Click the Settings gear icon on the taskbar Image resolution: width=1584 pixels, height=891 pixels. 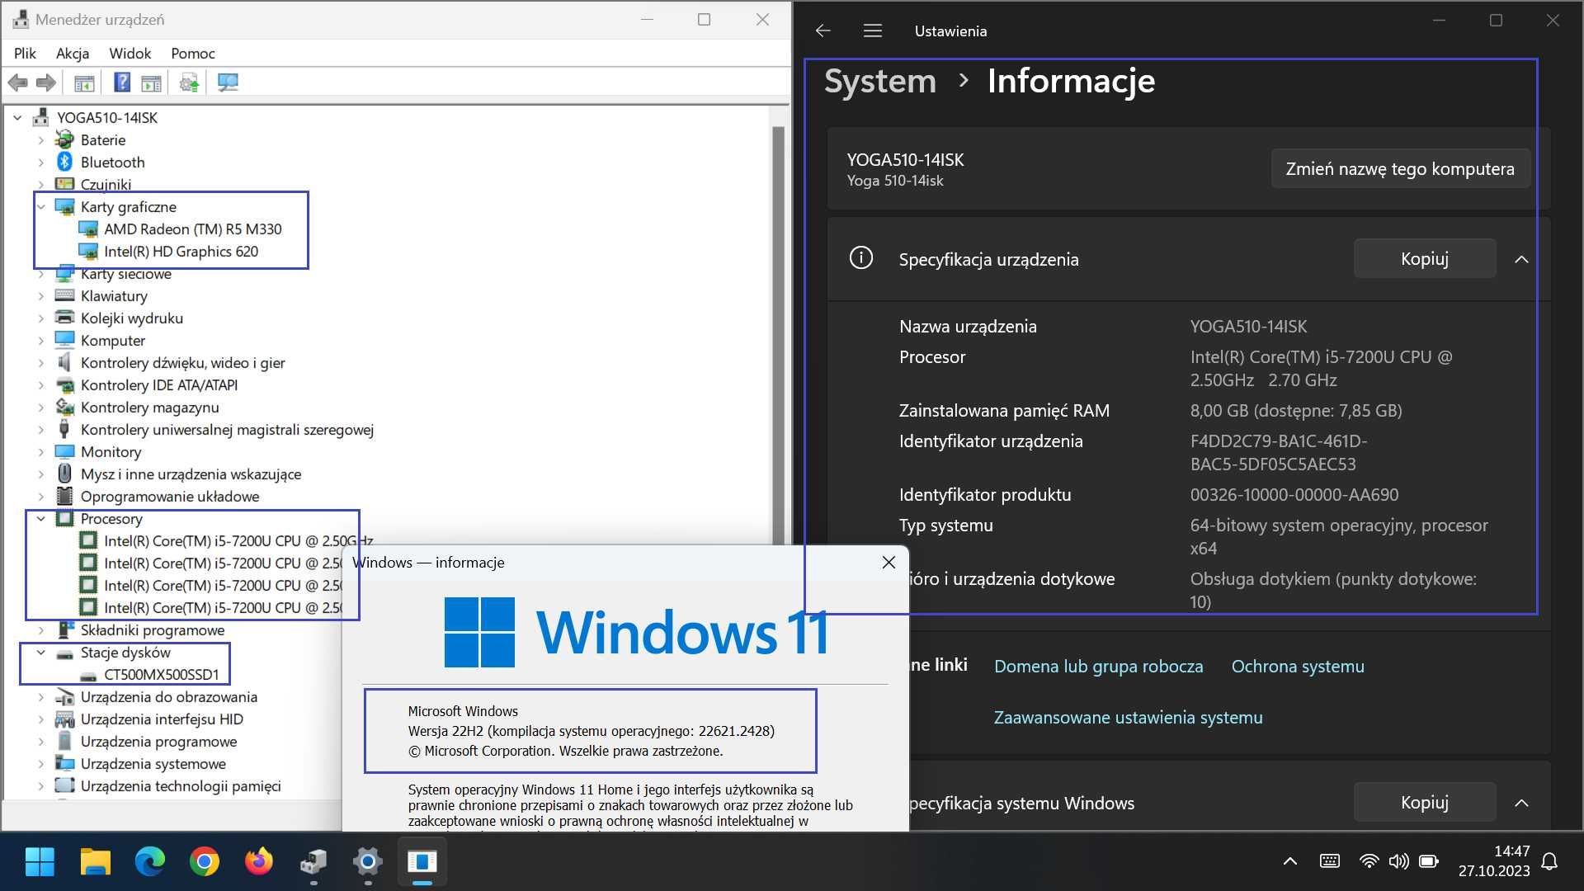click(367, 862)
